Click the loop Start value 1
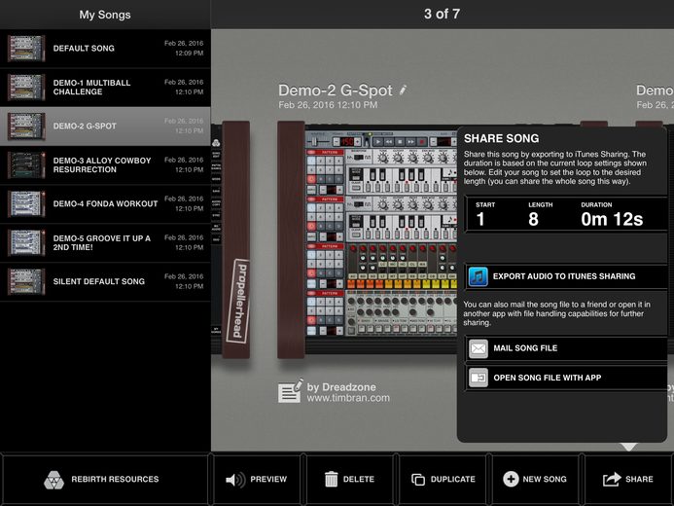This screenshot has width=674, height=506. tap(480, 219)
